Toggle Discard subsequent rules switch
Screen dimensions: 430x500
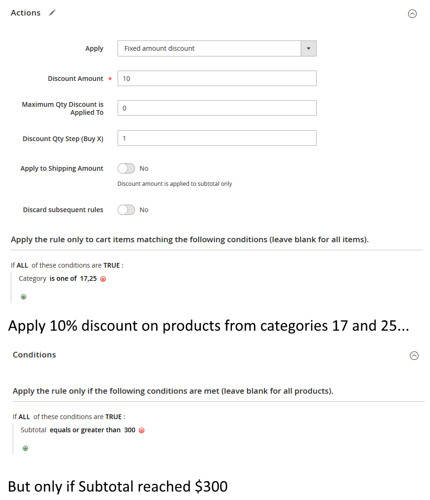[x=126, y=210]
